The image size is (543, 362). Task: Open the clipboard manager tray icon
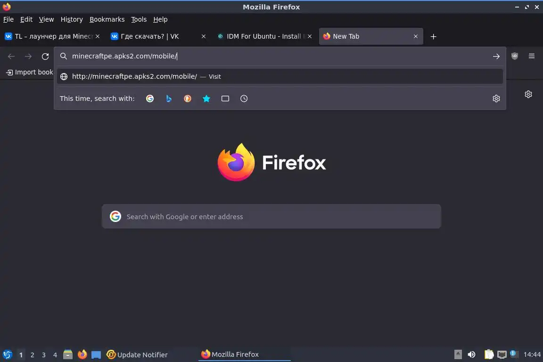(x=489, y=354)
